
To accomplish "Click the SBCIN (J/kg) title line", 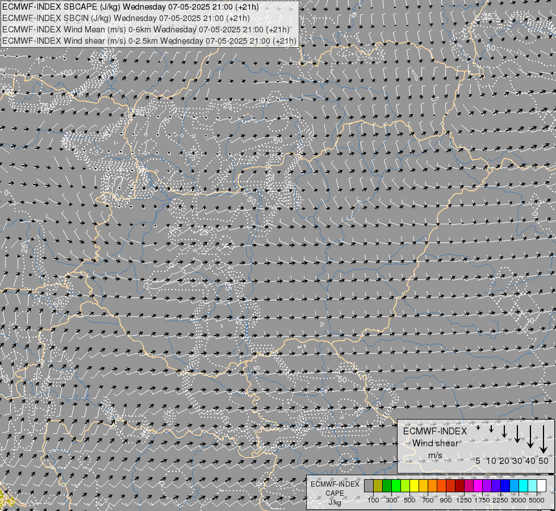I will [x=126, y=18].
